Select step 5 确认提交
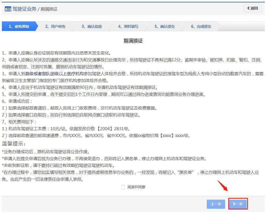The height and width of the screenshot is (214, 266). (x=165, y=26)
